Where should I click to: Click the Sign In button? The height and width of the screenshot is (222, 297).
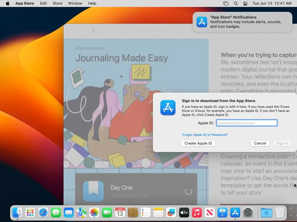tap(282, 143)
